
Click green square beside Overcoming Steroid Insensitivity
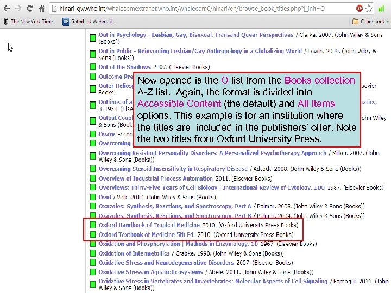93,169
